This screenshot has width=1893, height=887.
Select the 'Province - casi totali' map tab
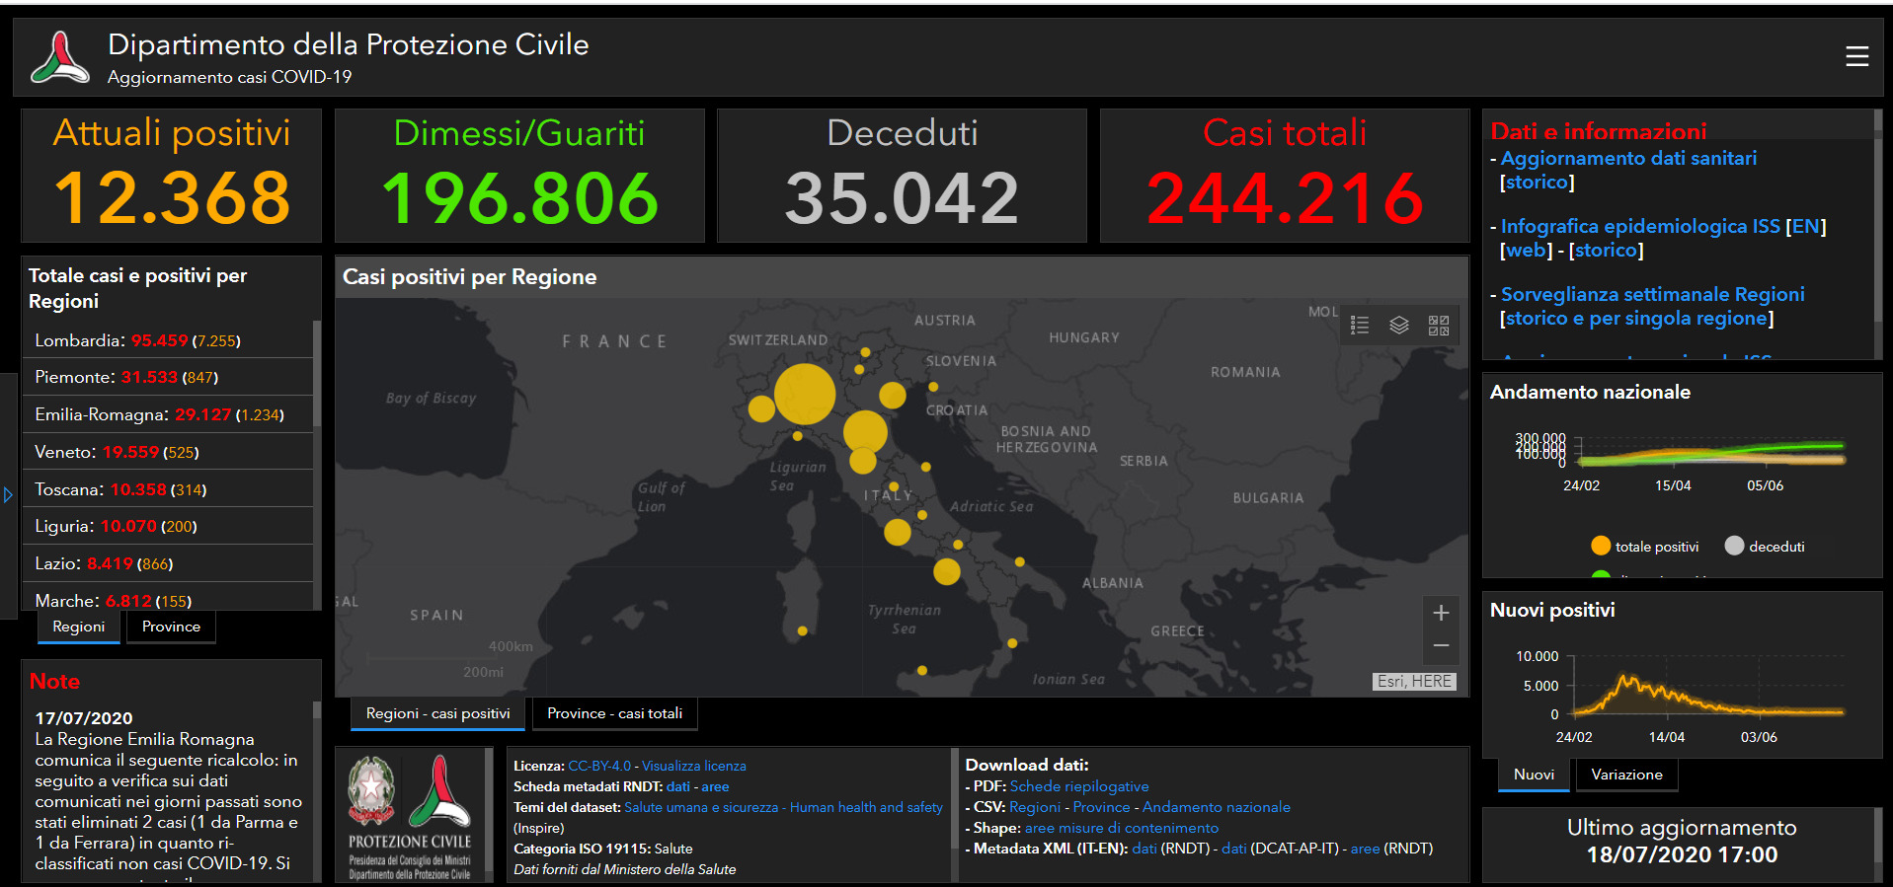(x=614, y=713)
